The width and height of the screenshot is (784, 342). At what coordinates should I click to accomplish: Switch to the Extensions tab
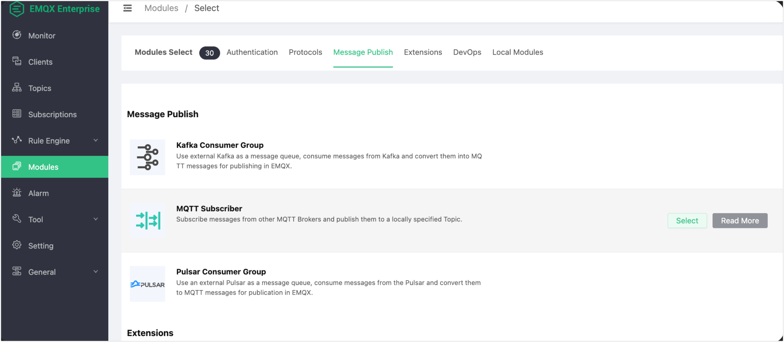pyautogui.click(x=423, y=52)
